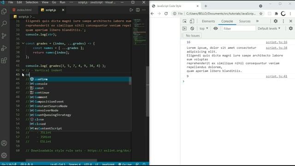Viewport: 295px width, 166px height.
Task: Open Run and Debug view
Action: pyautogui.click(x=4, y=48)
